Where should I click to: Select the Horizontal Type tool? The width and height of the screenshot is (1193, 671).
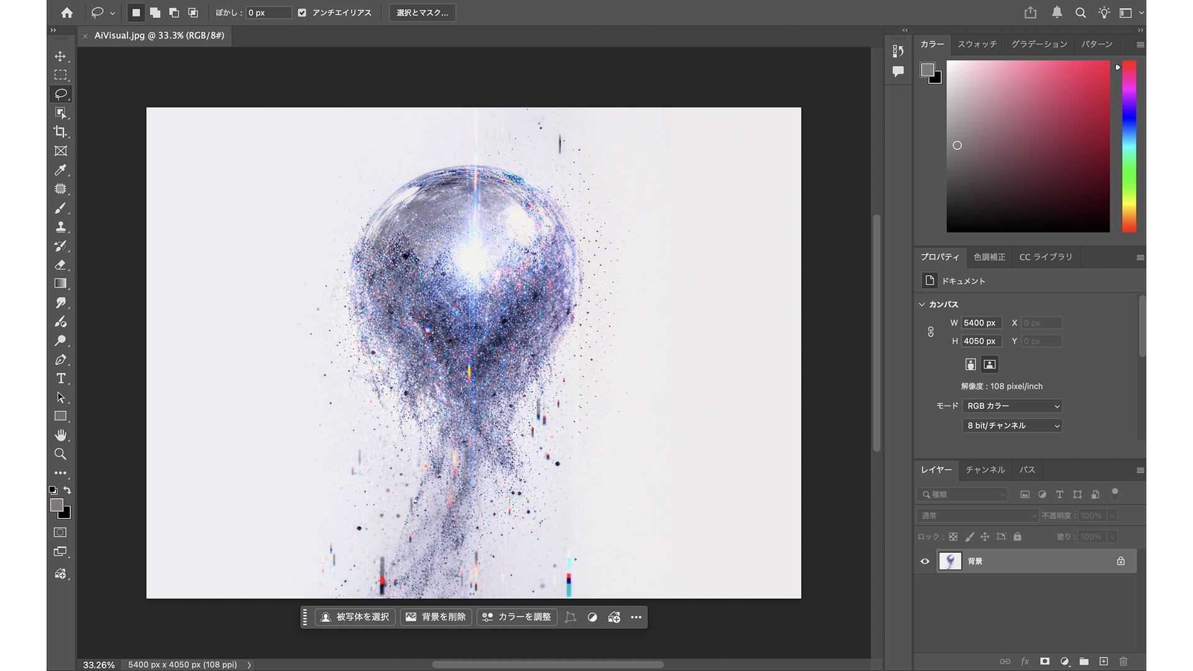(x=60, y=378)
